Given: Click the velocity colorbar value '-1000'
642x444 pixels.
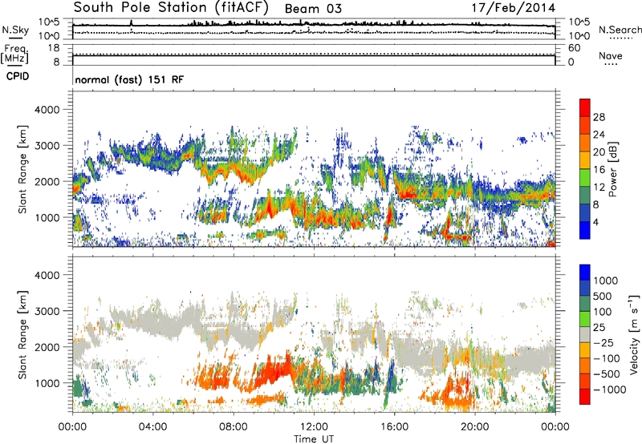Looking at the screenshot, I should point(610,390).
